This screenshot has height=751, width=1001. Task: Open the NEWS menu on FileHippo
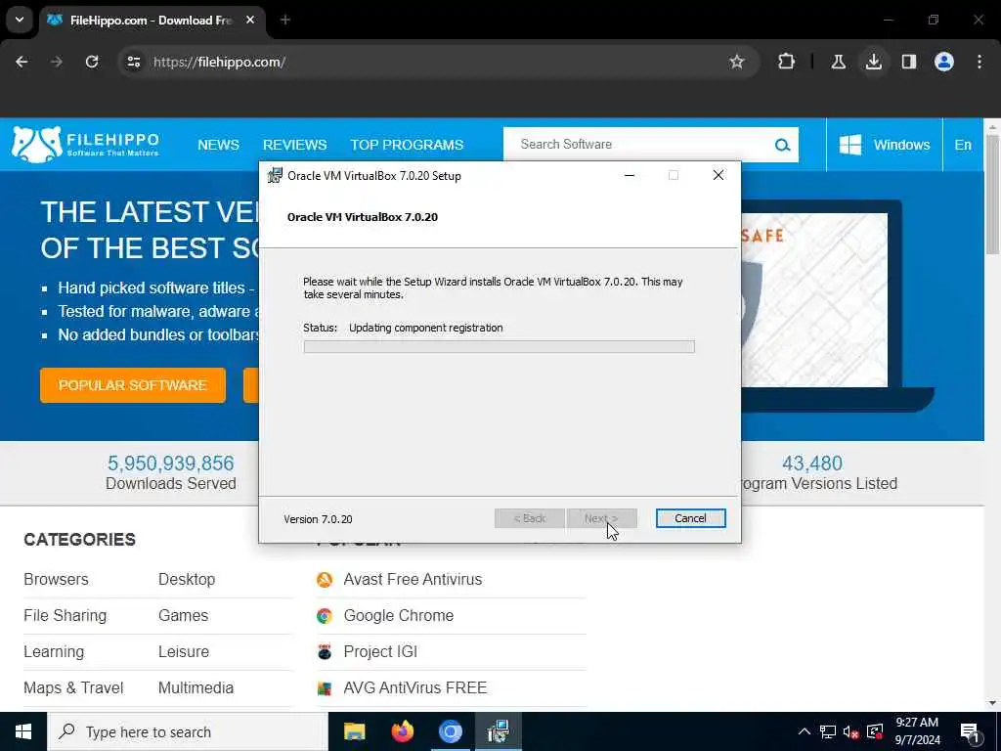point(218,145)
